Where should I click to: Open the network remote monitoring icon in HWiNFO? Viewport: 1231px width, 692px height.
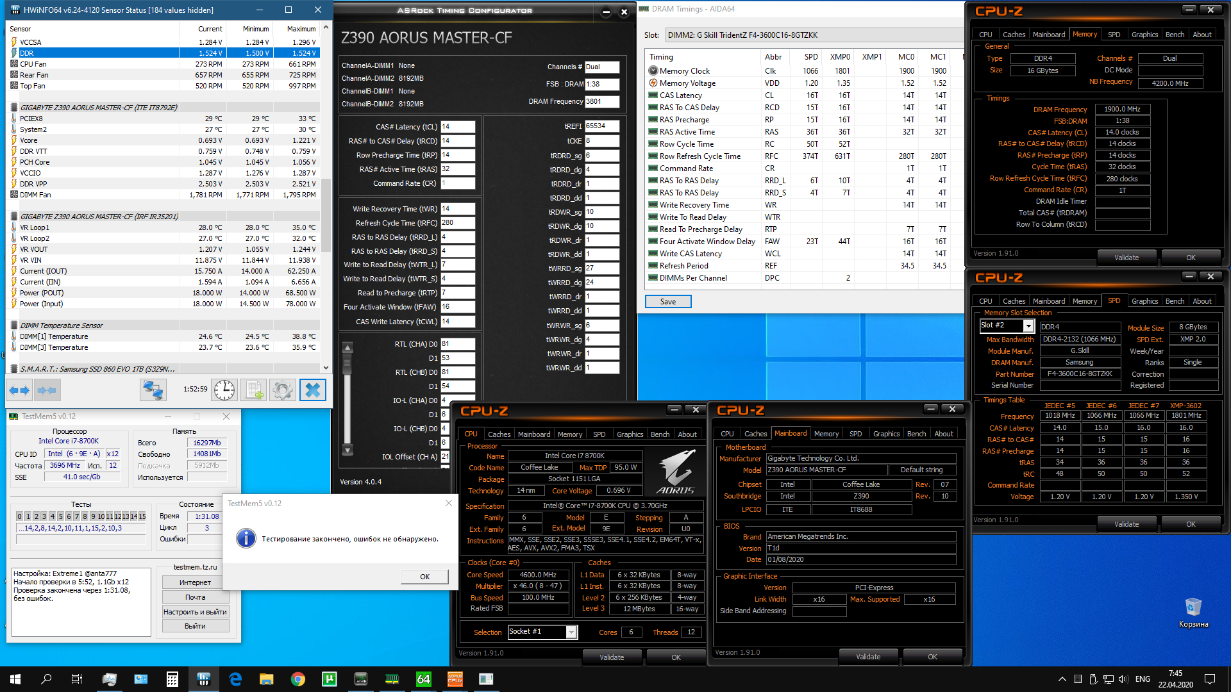153,390
